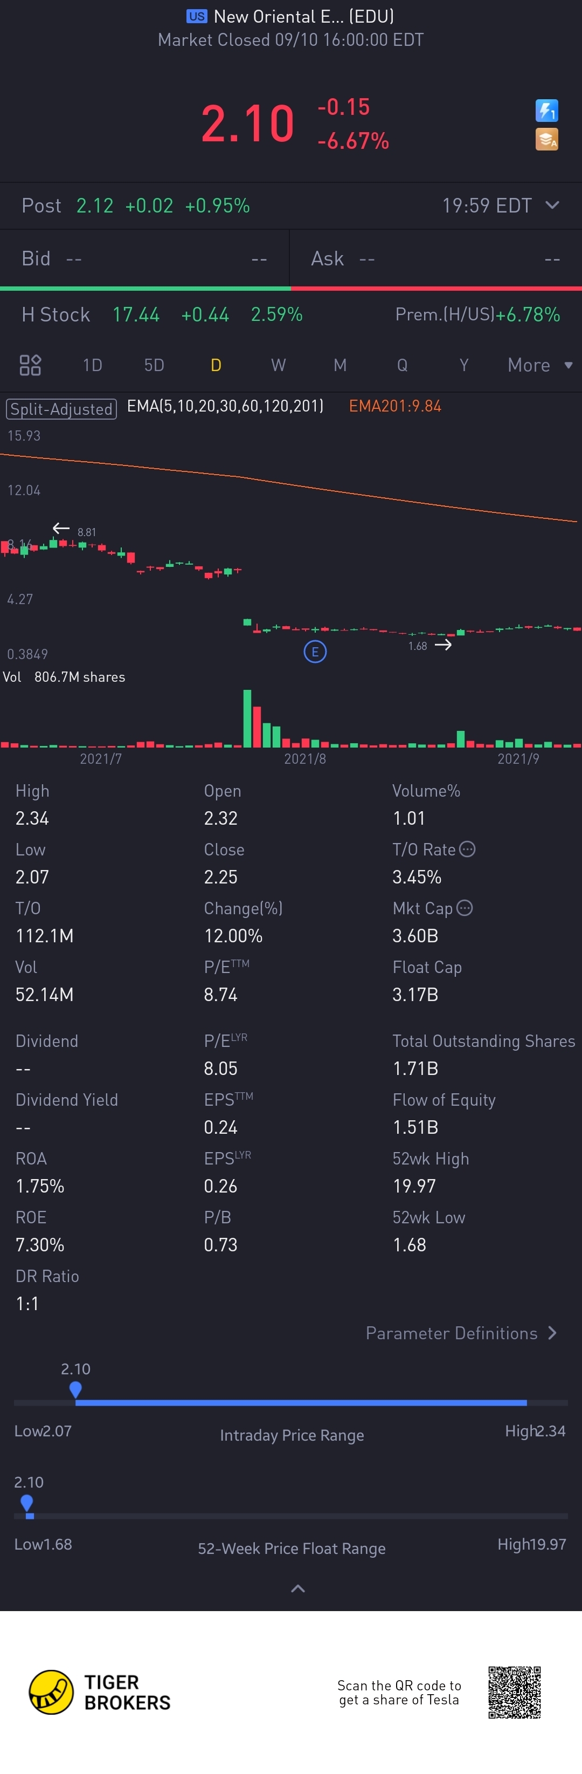The width and height of the screenshot is (582, 1774).
Task: Tap the earnings 'E' marker on chart
Action: click(x=315, y=652)
